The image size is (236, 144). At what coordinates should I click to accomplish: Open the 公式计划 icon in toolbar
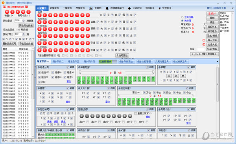point(129,8)
